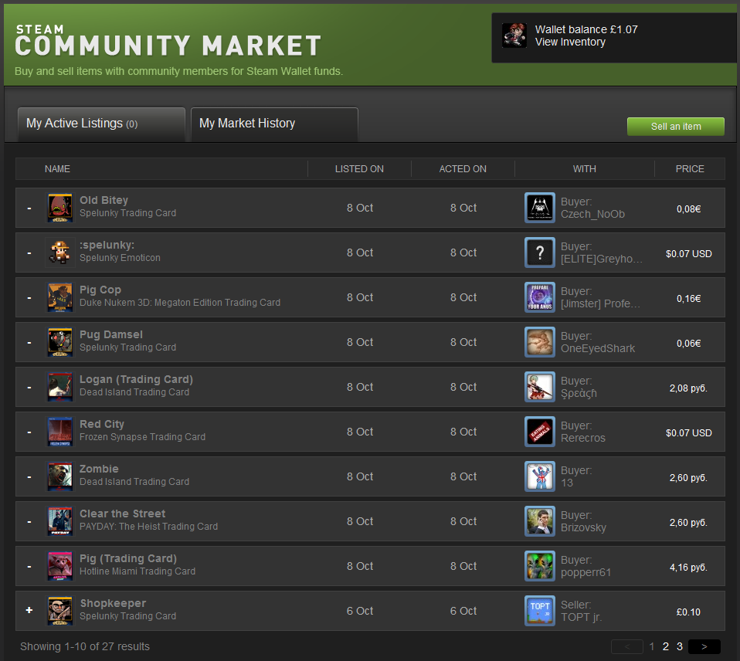
Task: Click the plus sign on Shopkeeper row
Action: click(x=29, y=610)
